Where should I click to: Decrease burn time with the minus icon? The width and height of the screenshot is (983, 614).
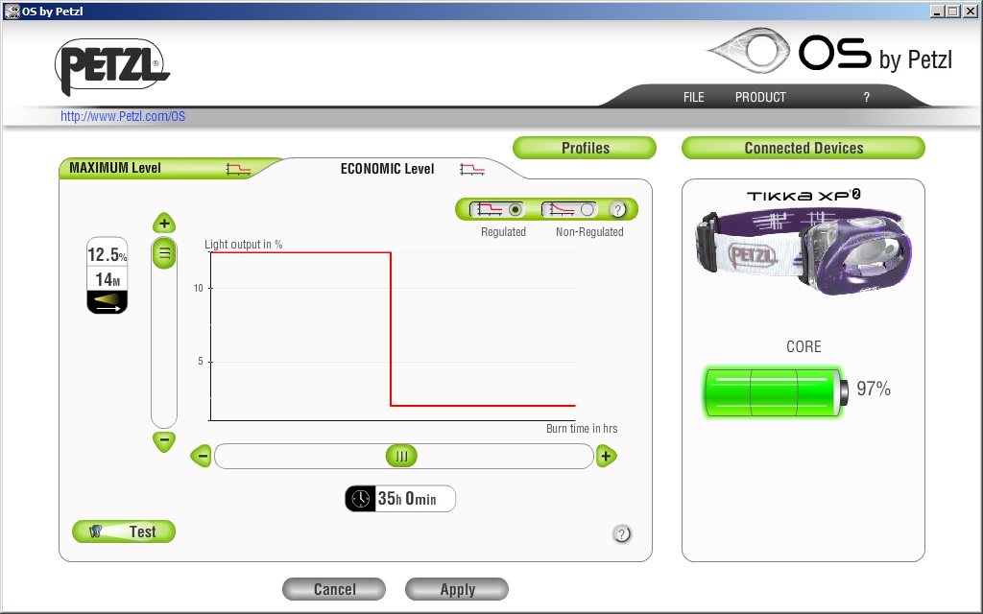202,456
